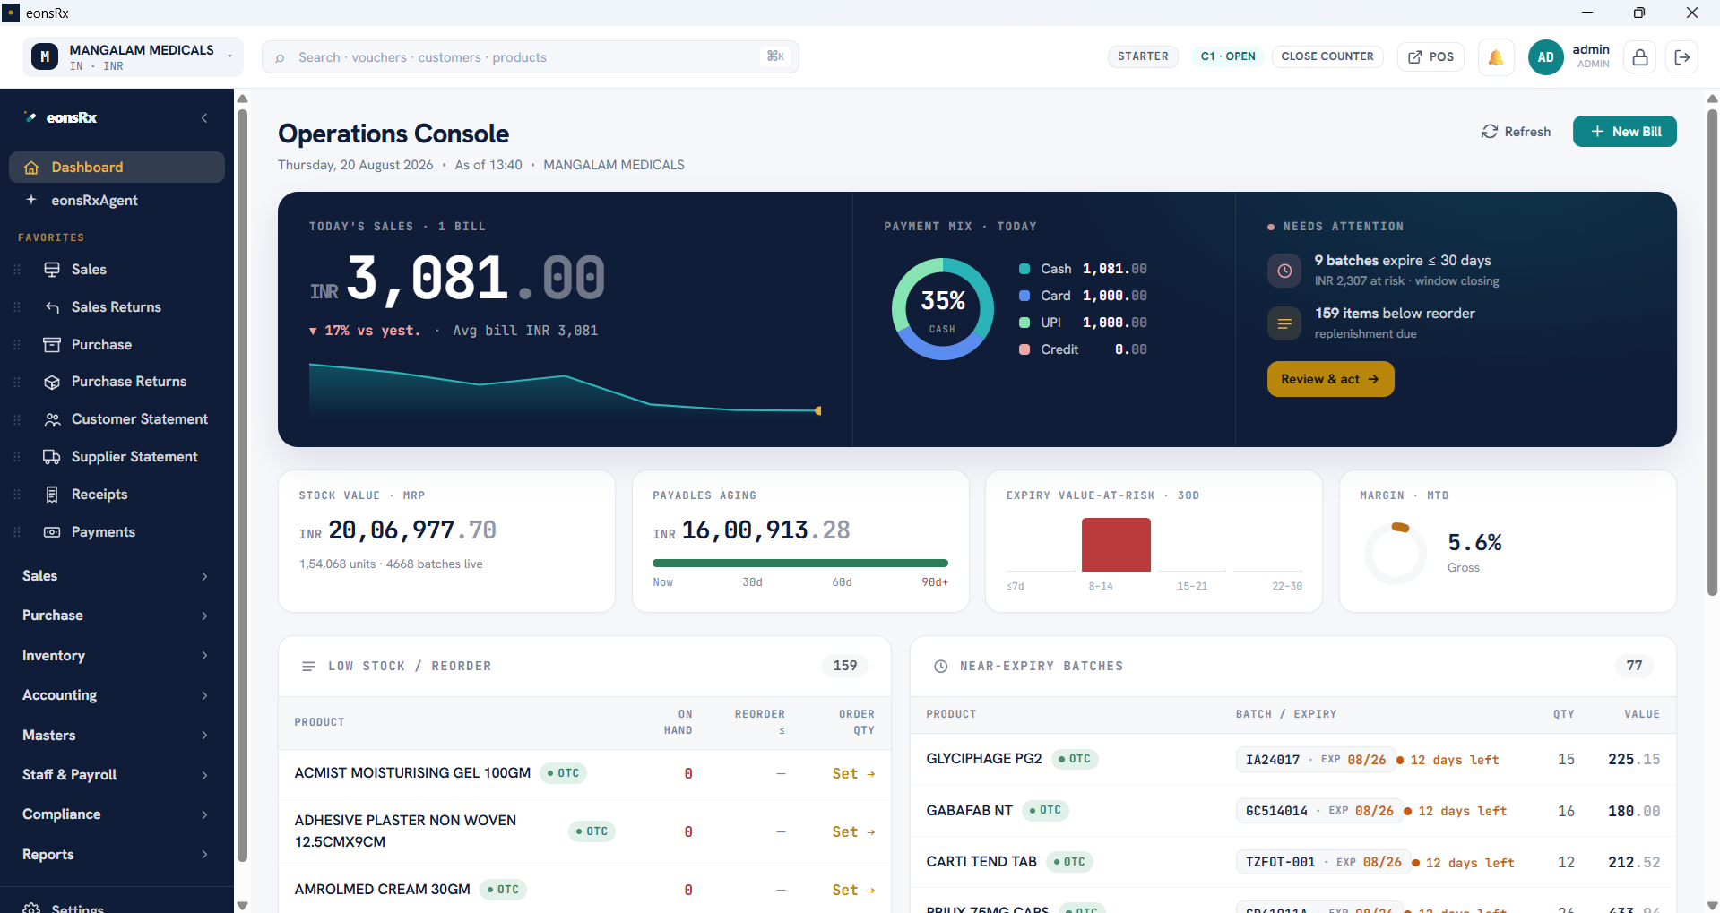The width and height of the screenshot is (1720, 913).
Task: Expand the Compliance menu section
Action: coord(115,814)
